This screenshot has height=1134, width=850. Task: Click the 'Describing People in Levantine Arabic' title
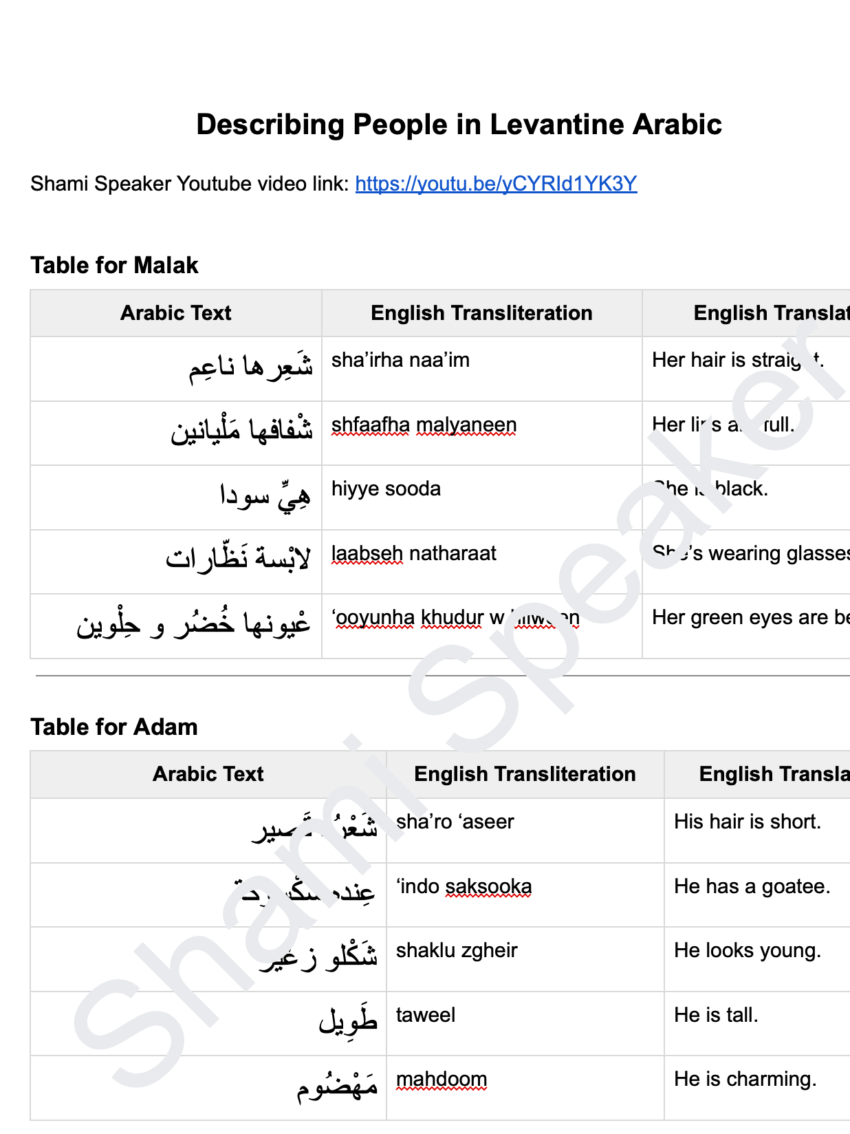(x=459, y=125)
